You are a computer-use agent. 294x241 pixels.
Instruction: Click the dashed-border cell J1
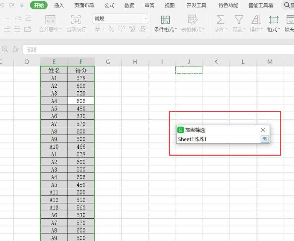[189, 70]
